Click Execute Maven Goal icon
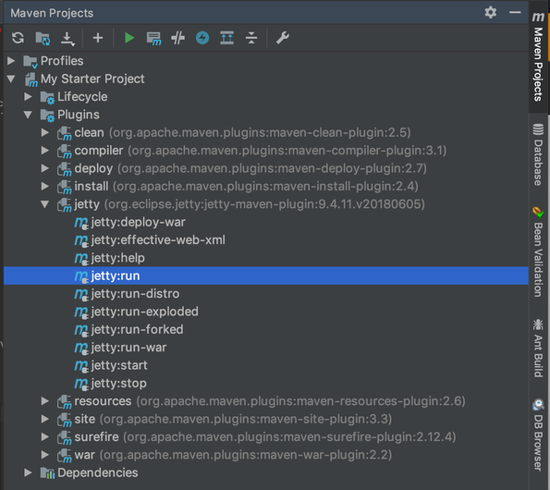The height and width of the screenshot is (490, 550). 153,38
